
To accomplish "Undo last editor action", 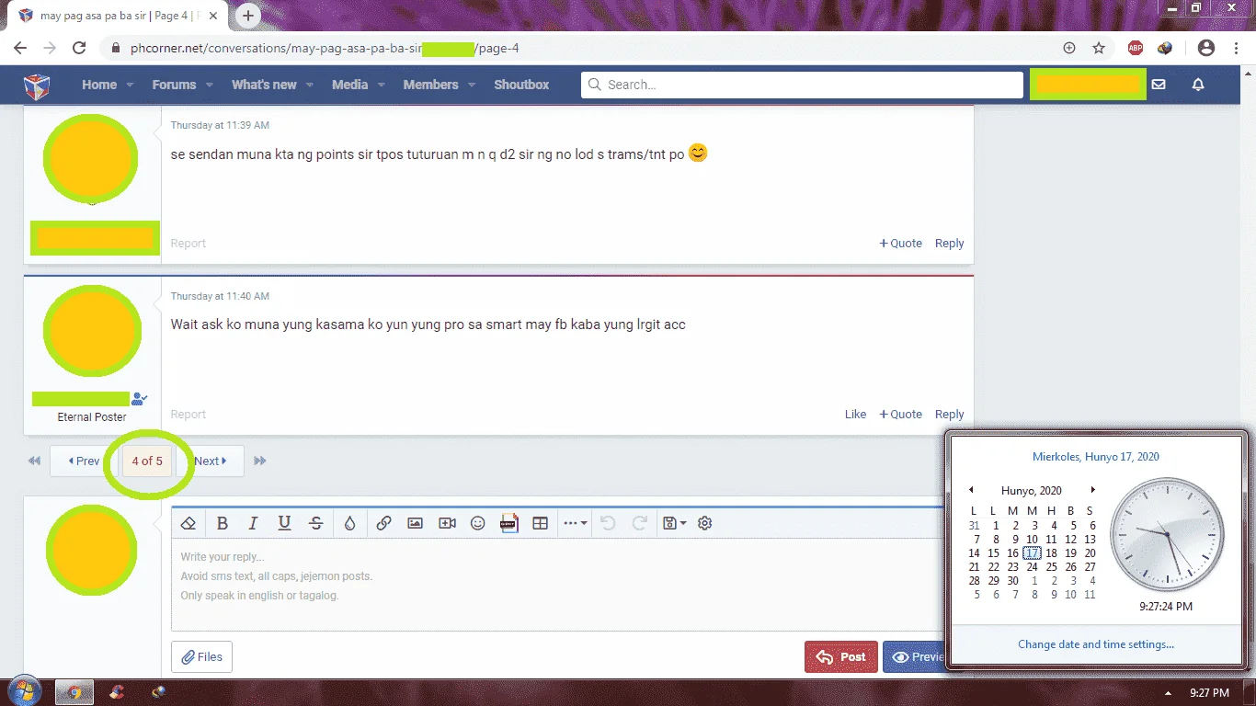I will point(607,523).
